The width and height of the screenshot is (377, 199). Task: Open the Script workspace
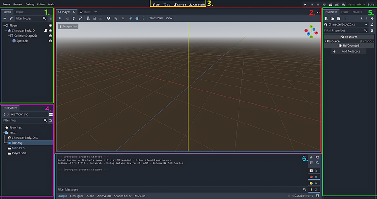tap(180, 5)
